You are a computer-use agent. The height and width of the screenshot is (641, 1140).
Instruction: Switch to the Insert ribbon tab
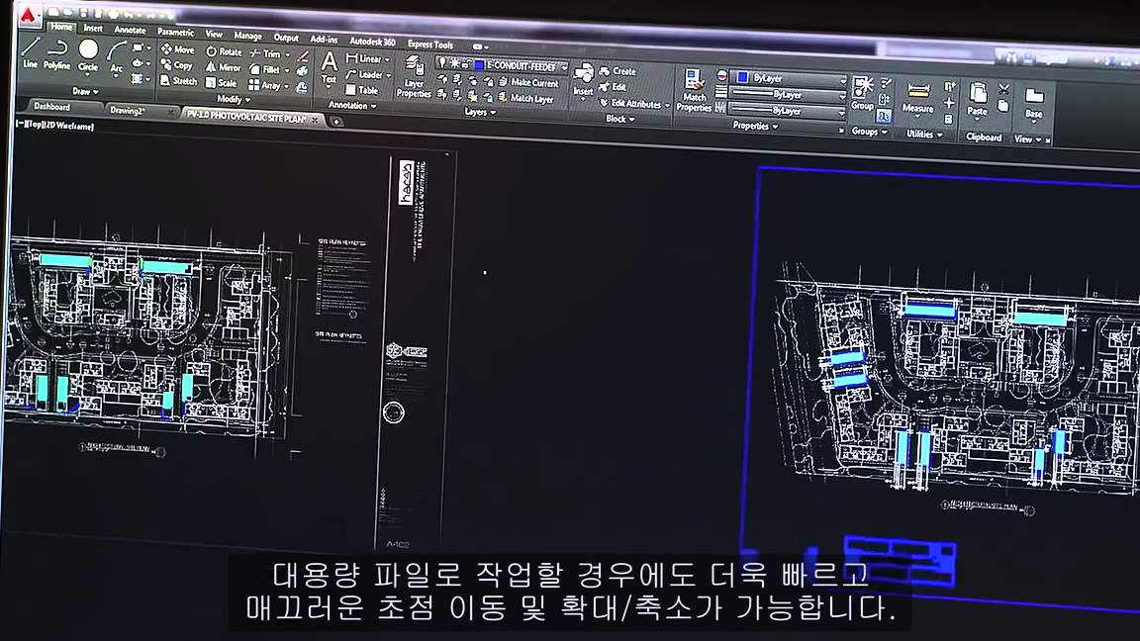pyautogui.click(x=93, y=28)
